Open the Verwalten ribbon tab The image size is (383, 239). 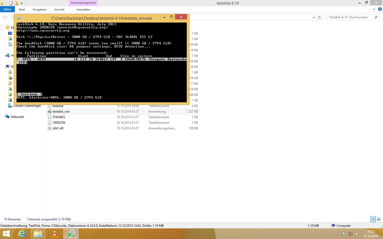pos(83,10)
